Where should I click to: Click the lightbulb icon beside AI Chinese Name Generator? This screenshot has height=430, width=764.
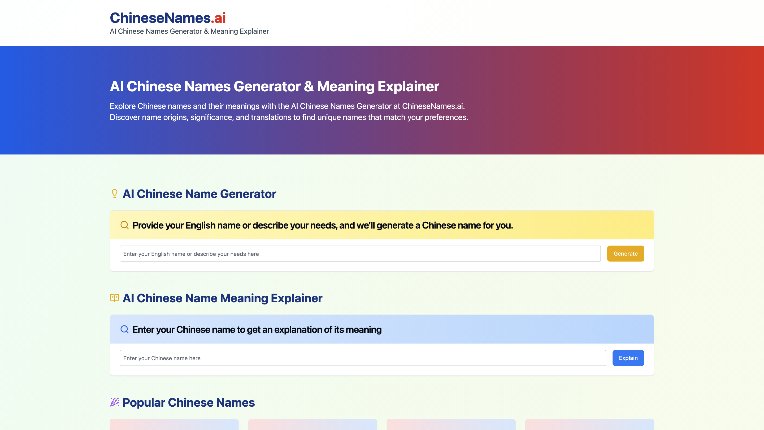tap(115, 194)
